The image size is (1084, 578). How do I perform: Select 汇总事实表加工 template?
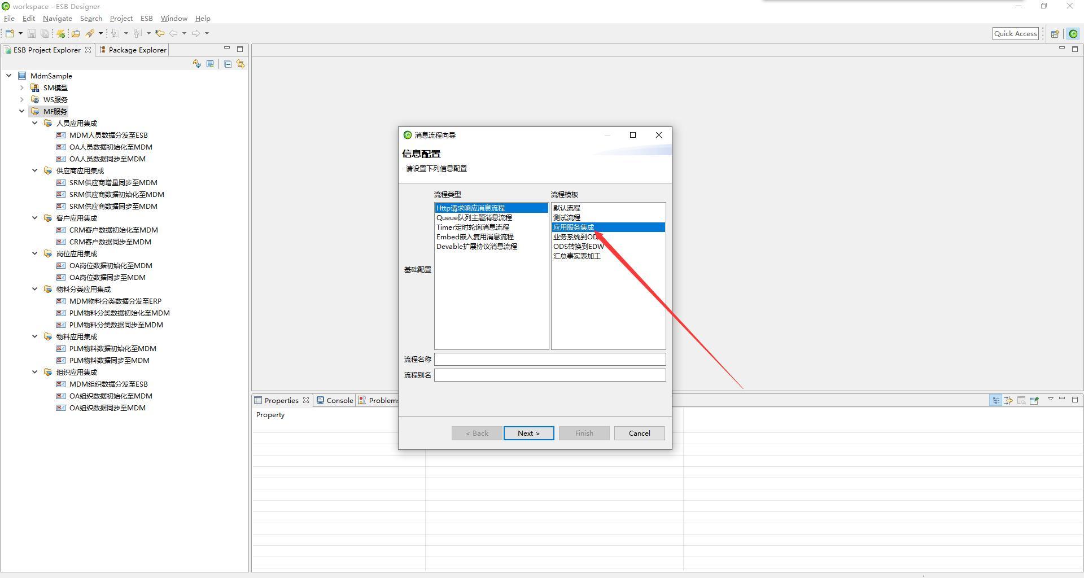(x=577, y=256)
